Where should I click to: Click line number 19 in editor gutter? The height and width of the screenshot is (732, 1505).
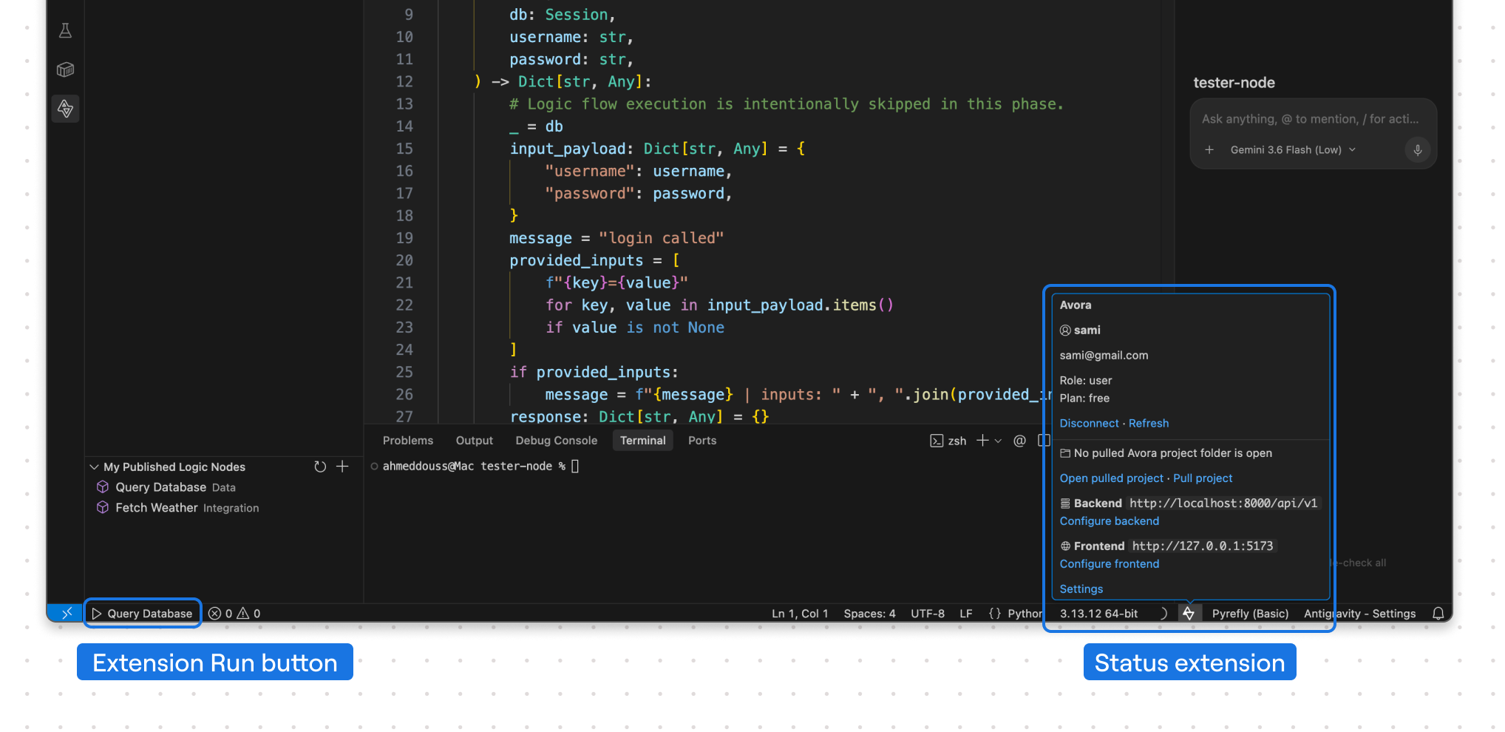[x=404, y=238]
